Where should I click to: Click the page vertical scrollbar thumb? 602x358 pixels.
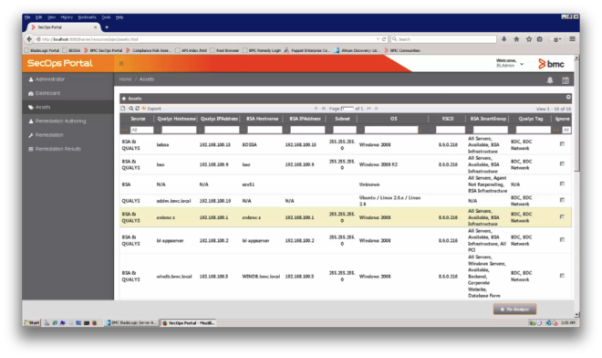coord(576,115)
